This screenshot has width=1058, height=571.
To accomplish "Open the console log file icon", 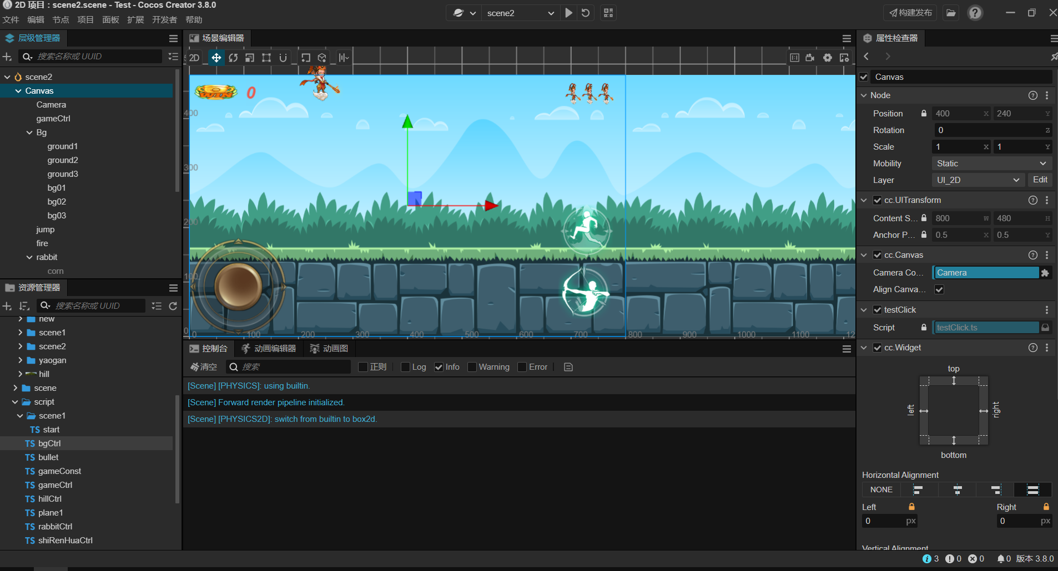I will 568,367.
